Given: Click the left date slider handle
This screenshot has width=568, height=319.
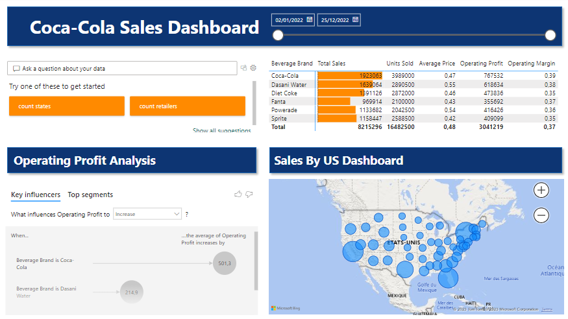Looking at the screenshot, I should click(x=278, y=35).
